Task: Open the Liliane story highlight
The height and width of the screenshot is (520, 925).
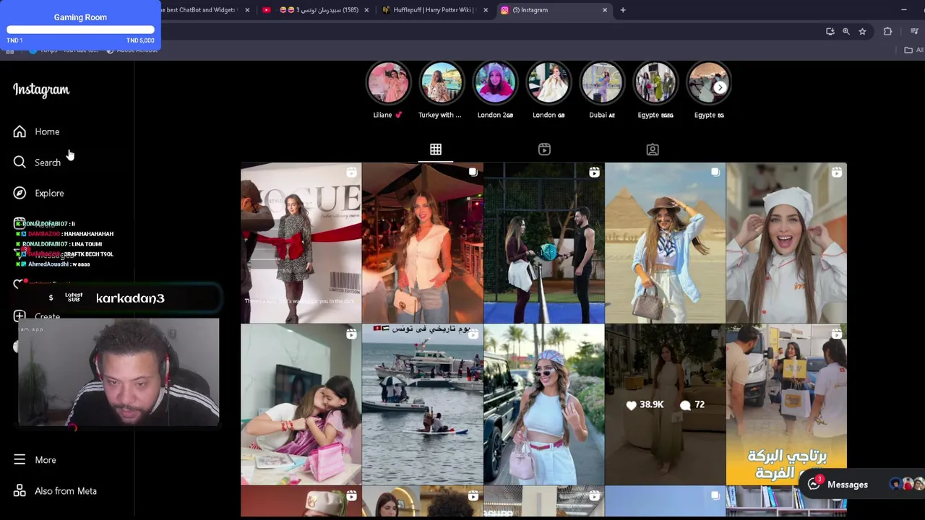Action: (x=388, y=83)
